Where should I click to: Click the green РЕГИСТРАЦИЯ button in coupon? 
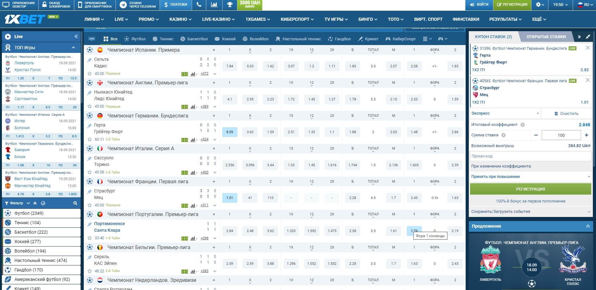point(531,189)
